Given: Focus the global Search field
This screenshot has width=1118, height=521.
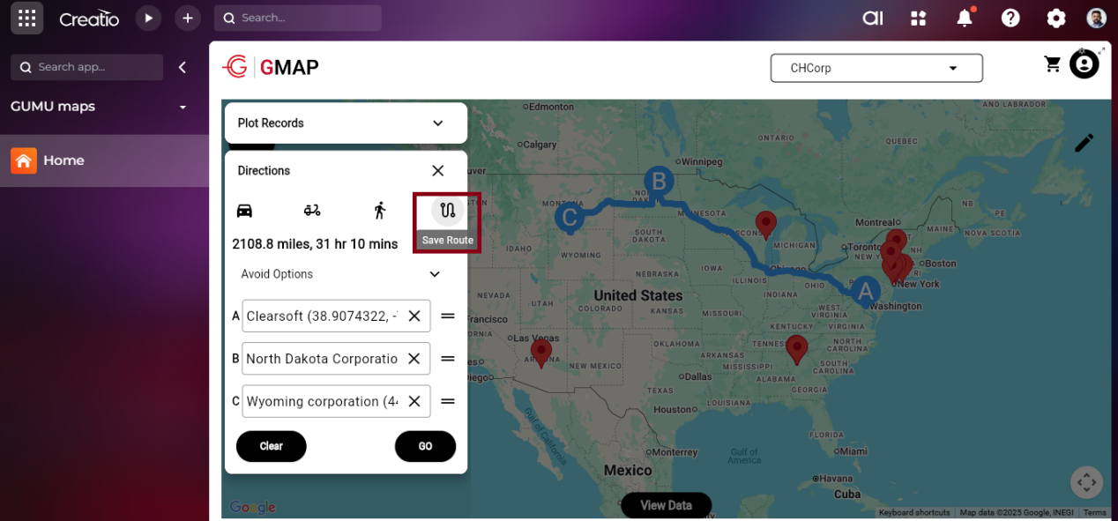Looking at the screenshot, I should click(x=298, y=18).
